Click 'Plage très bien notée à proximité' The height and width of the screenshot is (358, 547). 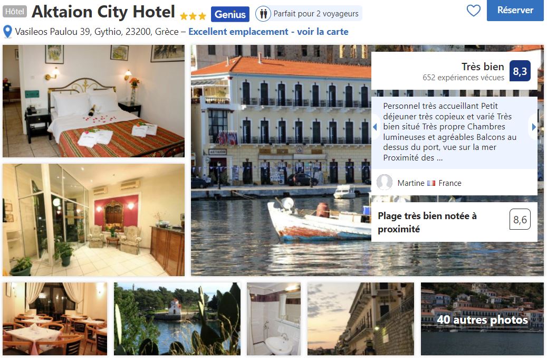(427, 222)
